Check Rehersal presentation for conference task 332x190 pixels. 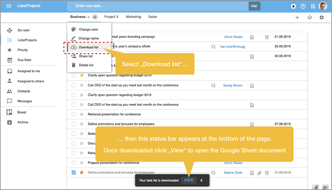click(74, 114)
